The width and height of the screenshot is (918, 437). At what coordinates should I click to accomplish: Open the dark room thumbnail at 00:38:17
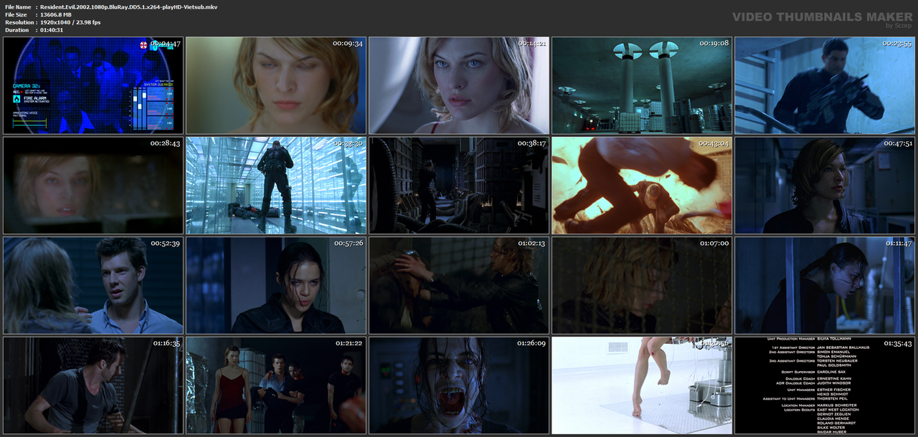(459, 186)
